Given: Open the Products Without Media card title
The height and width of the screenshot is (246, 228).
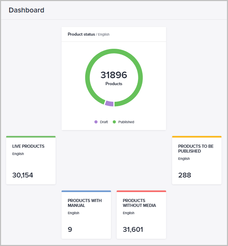Looking at the screenshot, I should tap(139, 203).
